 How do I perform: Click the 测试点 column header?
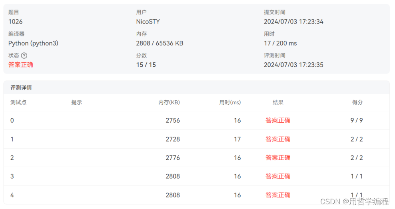tap(18, 102)
